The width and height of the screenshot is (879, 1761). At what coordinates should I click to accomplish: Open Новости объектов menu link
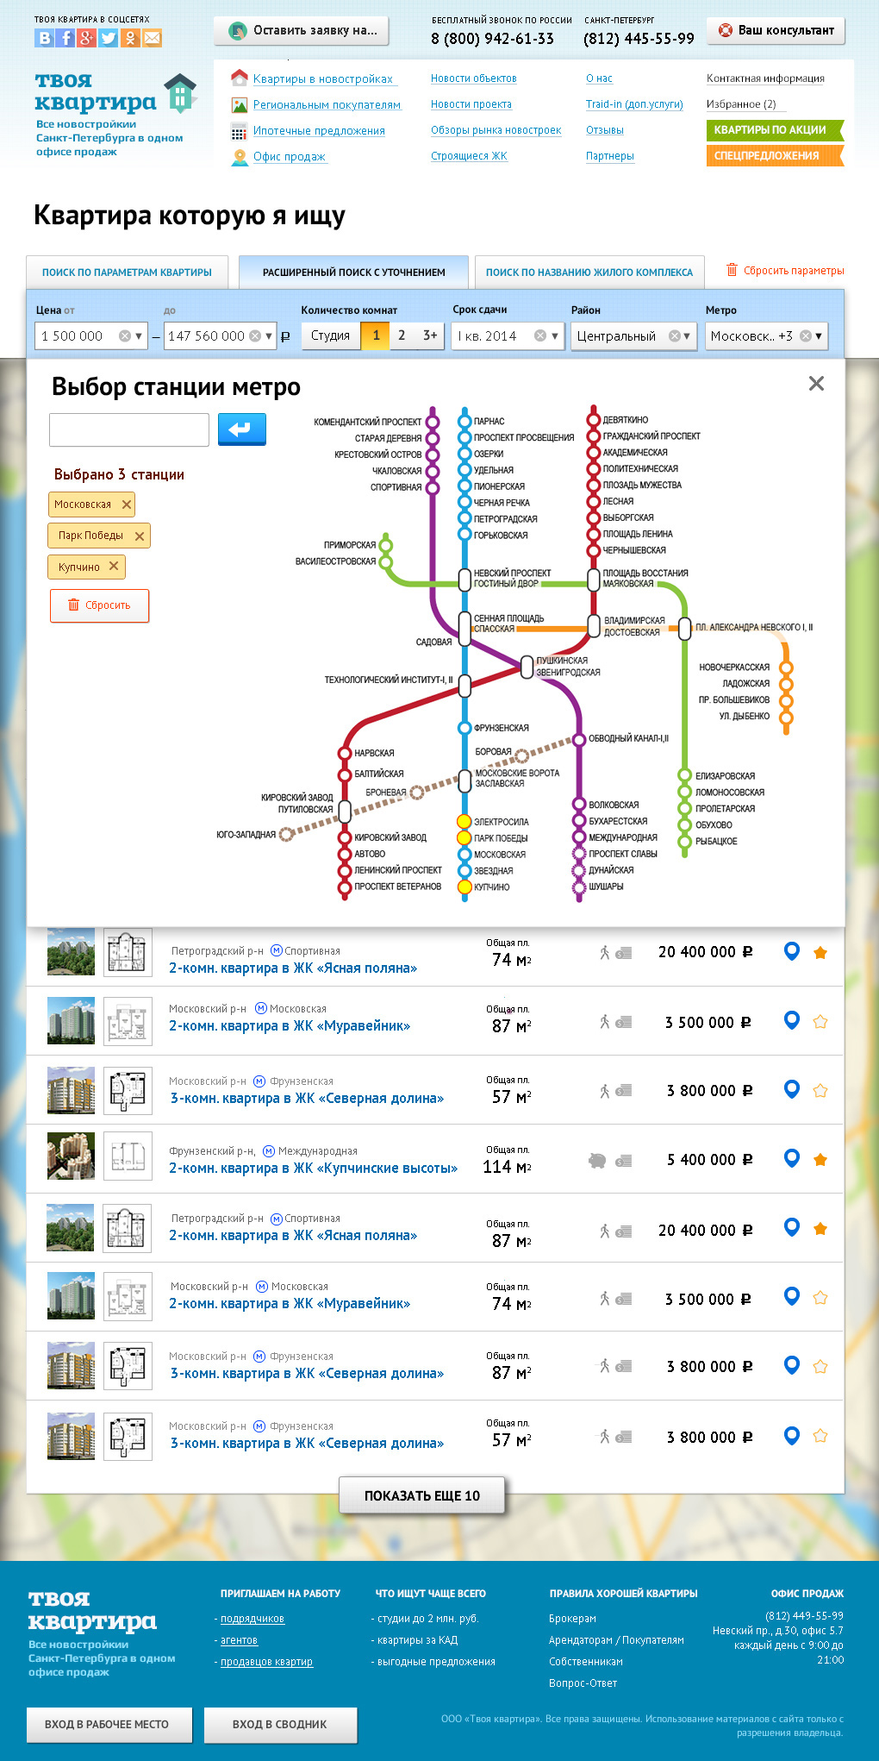click(x=474, y=78)
